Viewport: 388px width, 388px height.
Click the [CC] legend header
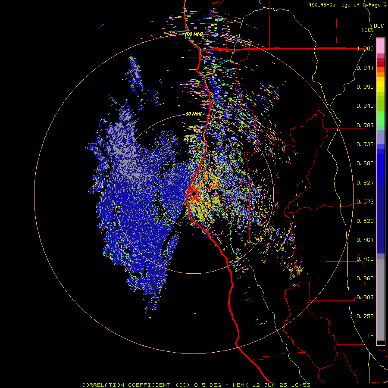pos(368,30)
